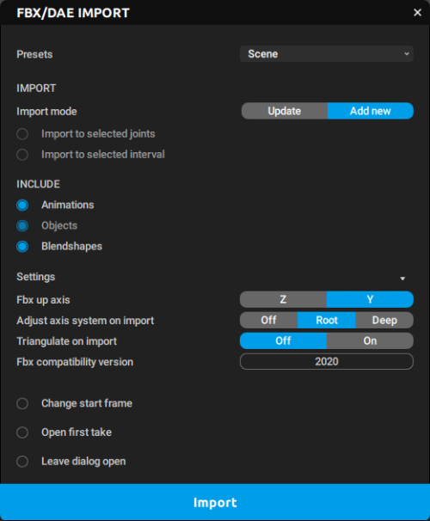
Task: Toggle the Blendshapes include option
Action: (x=22, y=247)
